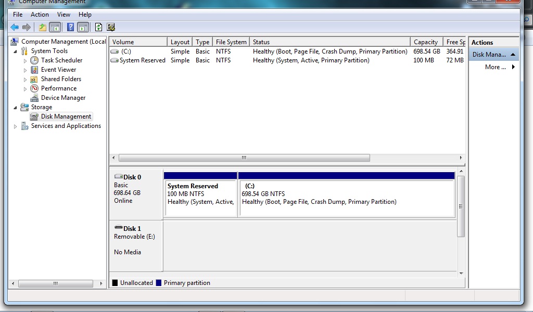Expand the Shared Folders node arrow
Viewport: 533px width, 312px height.
[25, 80]
